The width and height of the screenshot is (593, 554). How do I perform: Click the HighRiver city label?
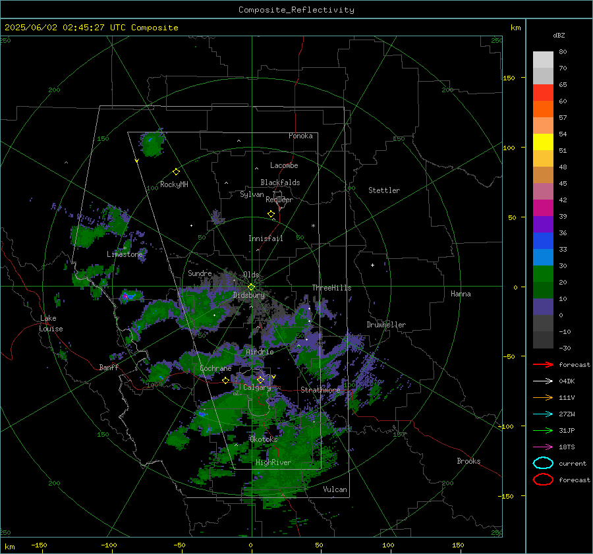click(x=273, y=462)
